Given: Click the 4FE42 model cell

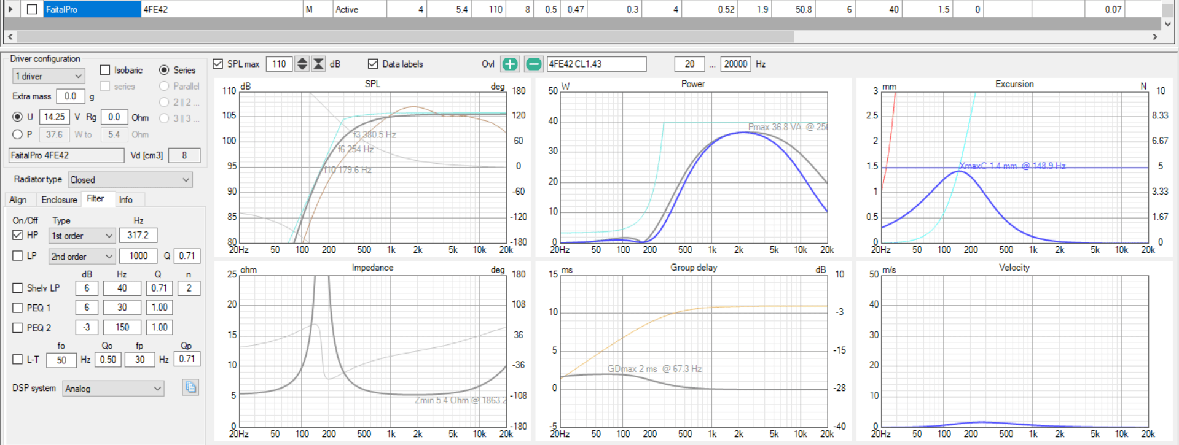Looking at the screenshot, I should [222, 9].
